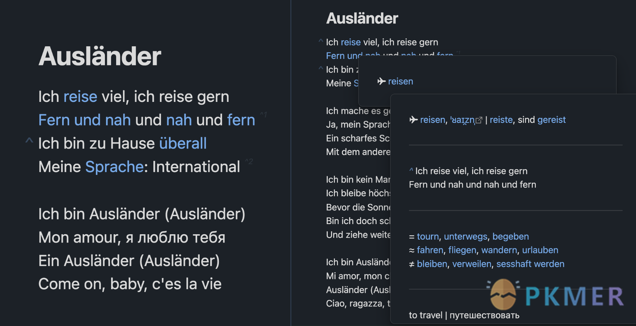Open the footnote ^2 marker after 'International'

click(249, 161)
